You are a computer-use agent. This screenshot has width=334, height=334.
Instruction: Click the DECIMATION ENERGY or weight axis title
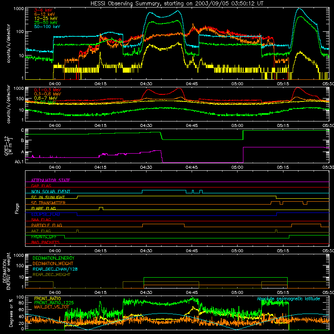pyautogui.click(x=7, y=271)
